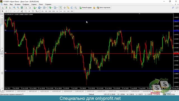Screen dimensions: 179x101
Task: Toggle chart shift icon
Action: (30, 8)
